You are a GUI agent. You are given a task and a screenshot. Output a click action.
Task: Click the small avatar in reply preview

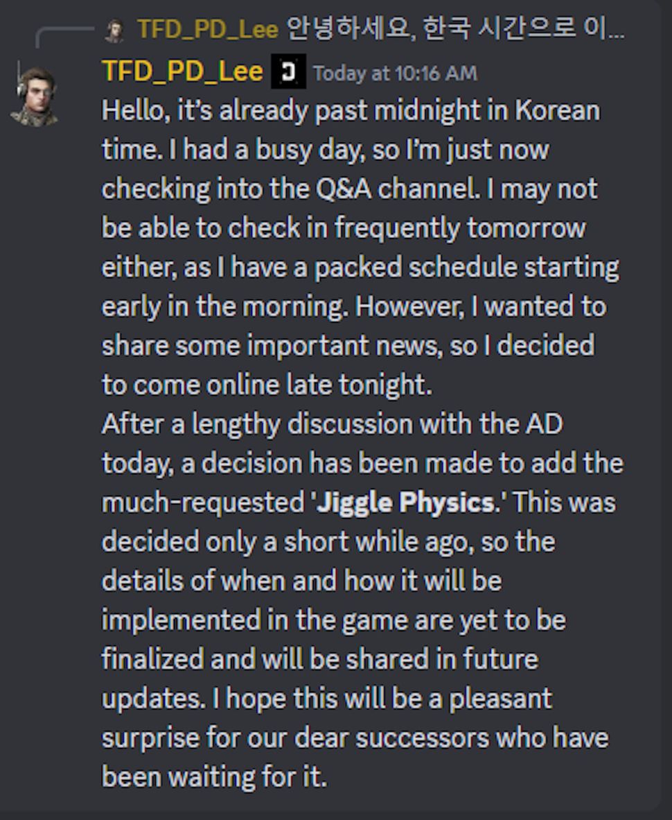[114, 30]
